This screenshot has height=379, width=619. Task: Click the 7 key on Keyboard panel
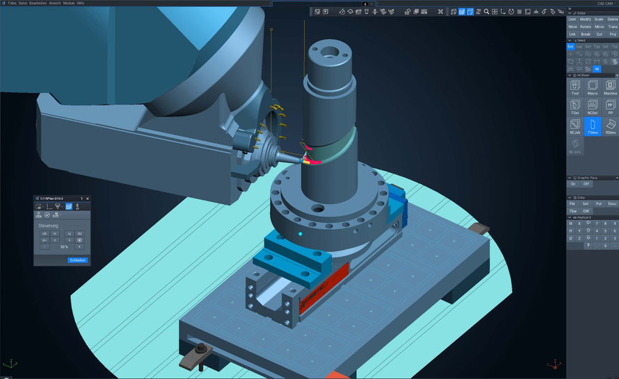pyautogui.click(x=597, y=224)
